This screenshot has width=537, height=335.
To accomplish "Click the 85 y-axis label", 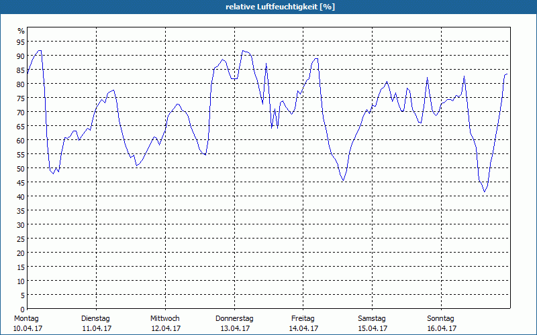I will click(21, 70).
